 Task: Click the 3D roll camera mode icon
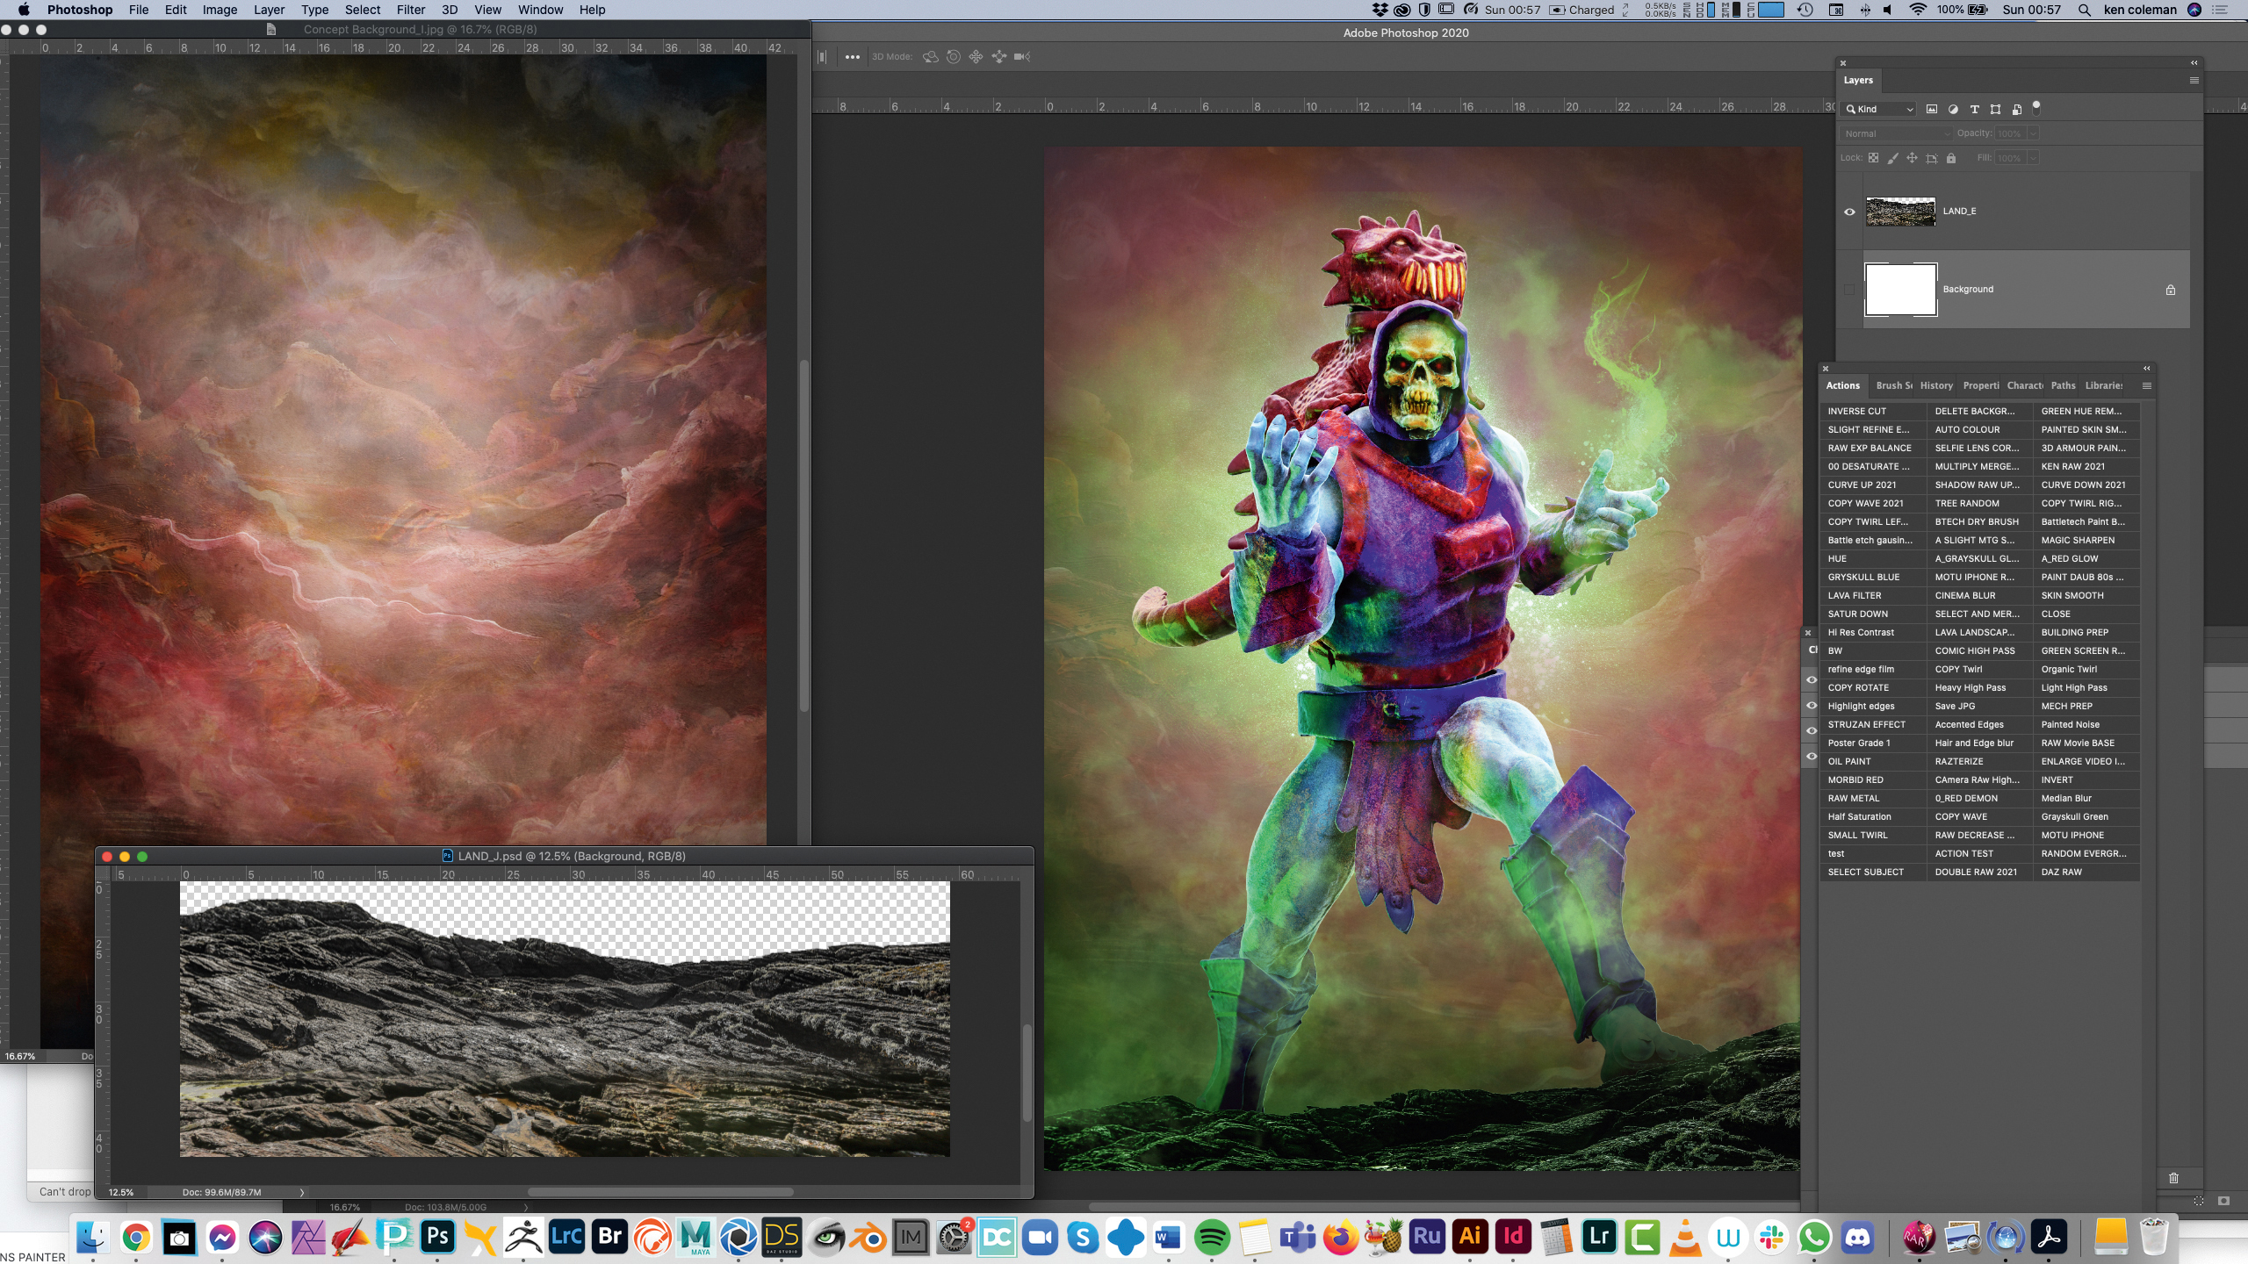coord(953,57)
